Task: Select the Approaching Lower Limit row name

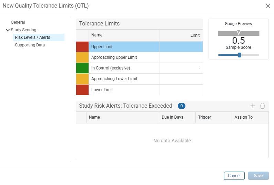Action: (x=114, y=79)
